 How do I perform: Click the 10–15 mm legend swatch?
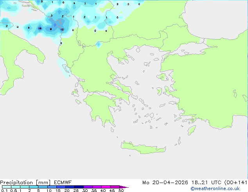pyautogui.click(x=52, y=187)
